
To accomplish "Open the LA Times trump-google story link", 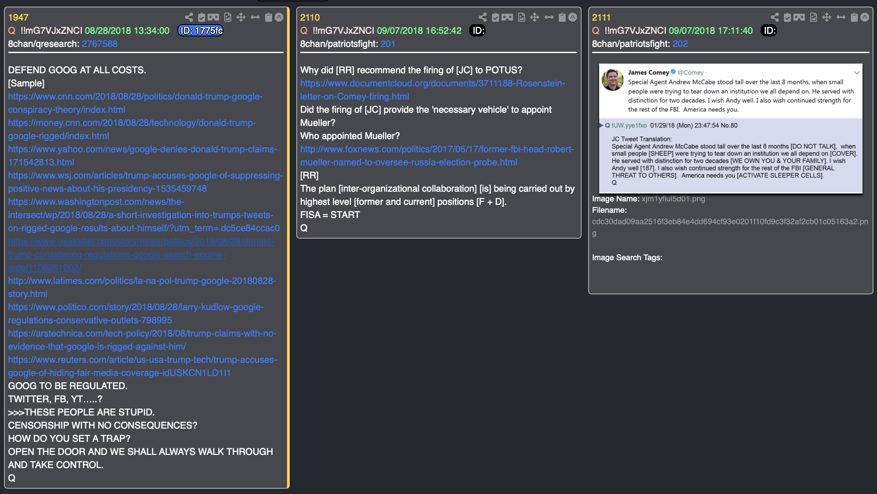I will pos(142,287).
